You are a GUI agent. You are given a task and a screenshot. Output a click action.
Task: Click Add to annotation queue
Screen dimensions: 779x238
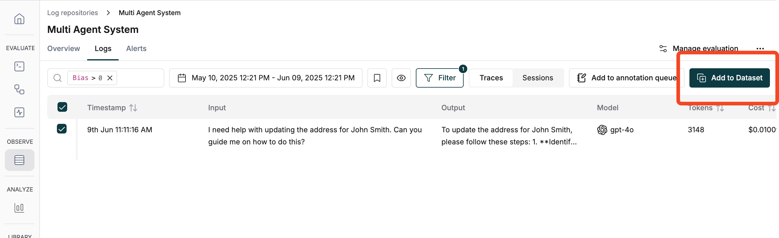[x=626, y=78]
